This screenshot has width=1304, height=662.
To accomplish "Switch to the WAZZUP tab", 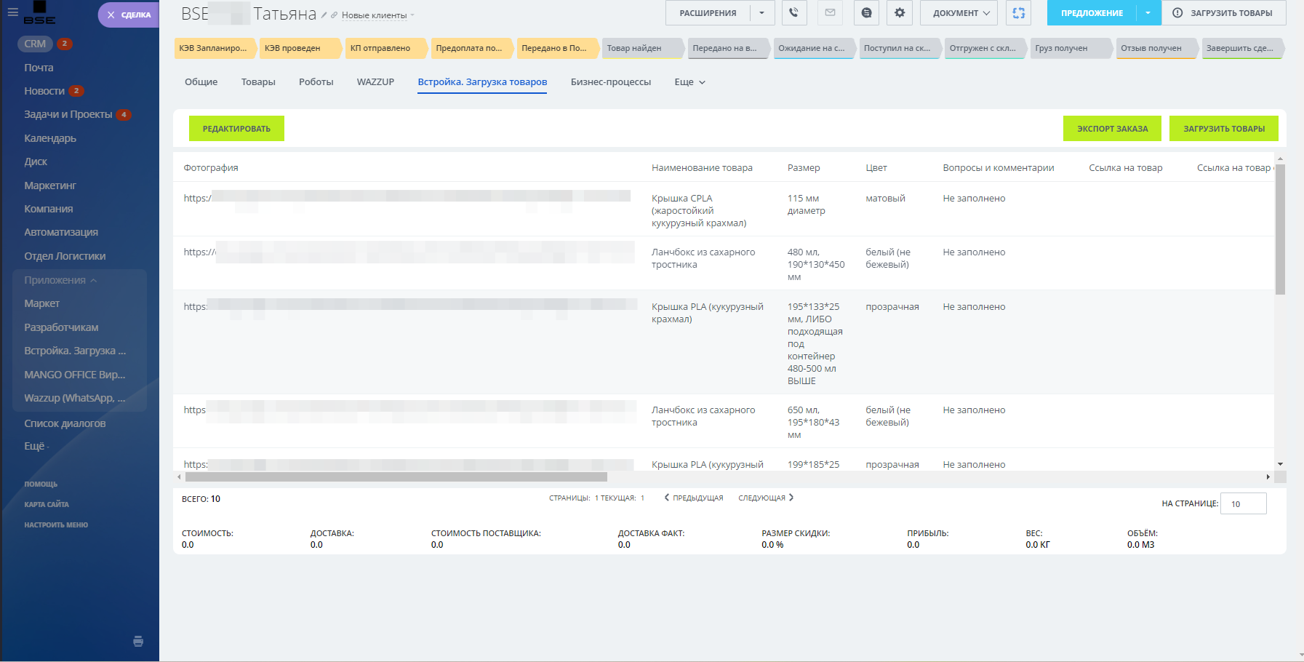I will (375, 82).
